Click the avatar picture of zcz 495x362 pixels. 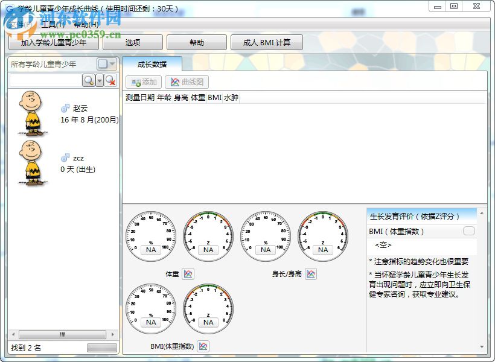(32, 163)
